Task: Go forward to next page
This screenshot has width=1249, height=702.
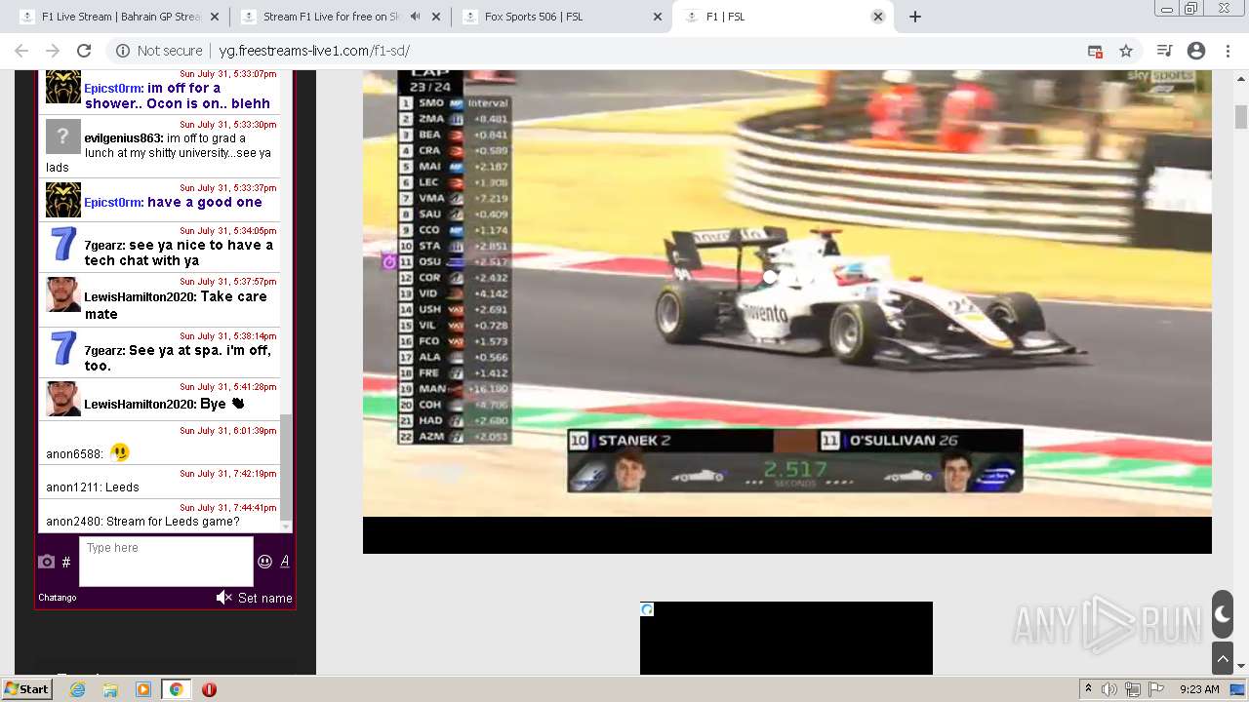Action: pyautogui.click(x=53, y=51)
